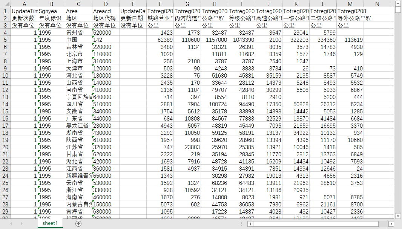402x229 pixels.
Task: Select cell with value 10660
Action: click(x=350, y=140)
